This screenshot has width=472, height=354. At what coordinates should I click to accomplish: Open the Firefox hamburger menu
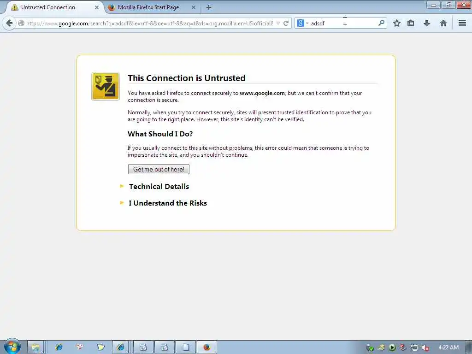coord(462,23)
